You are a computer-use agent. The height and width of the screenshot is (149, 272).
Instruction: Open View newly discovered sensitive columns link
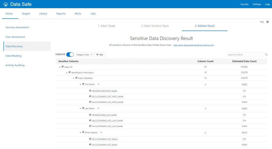pos(193,45)
